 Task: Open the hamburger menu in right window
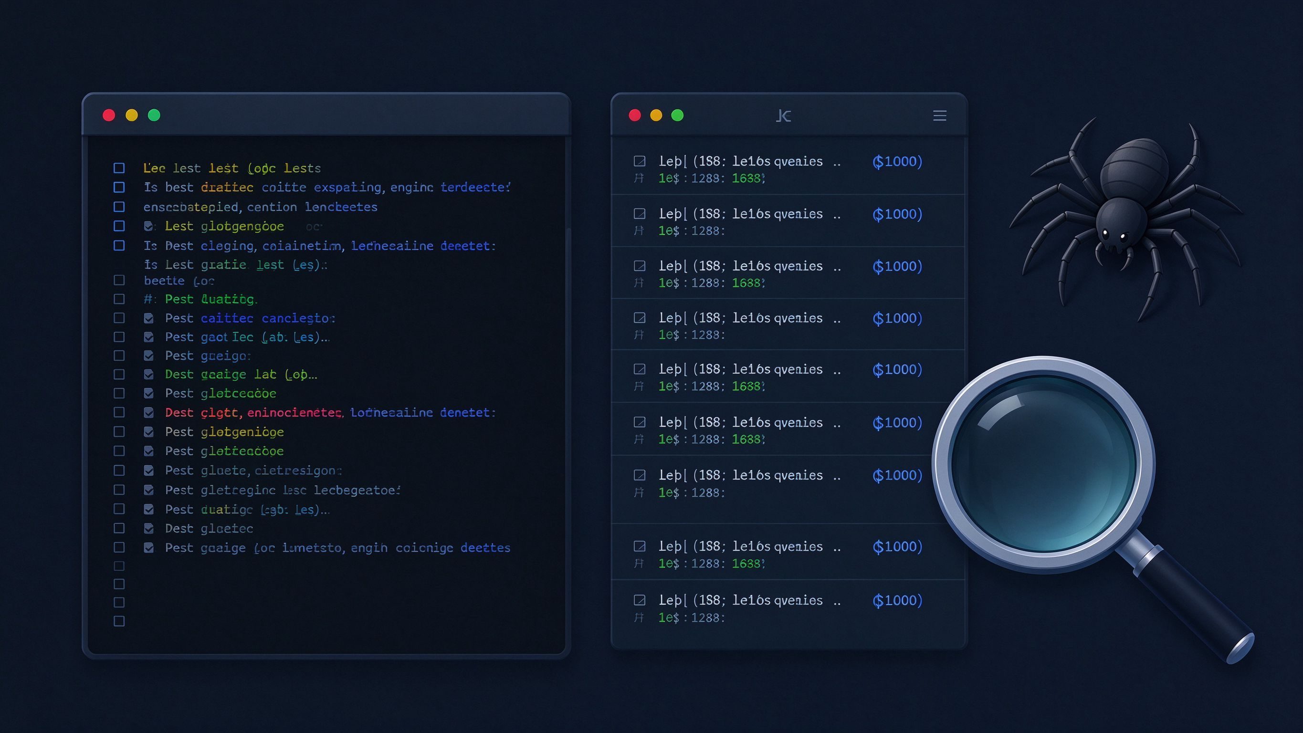[939, 116]
